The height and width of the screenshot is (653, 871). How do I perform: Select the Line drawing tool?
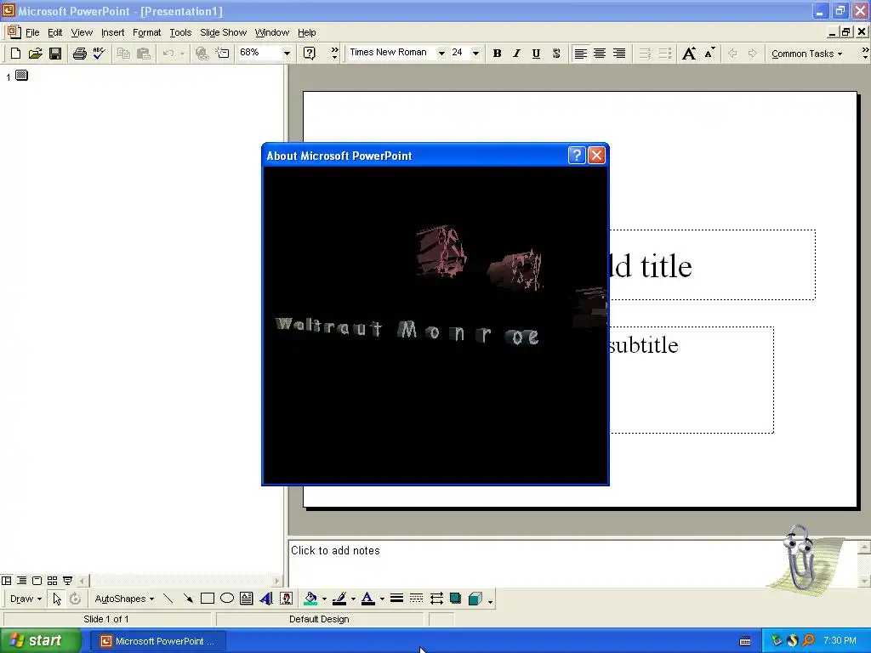point(168,599)
